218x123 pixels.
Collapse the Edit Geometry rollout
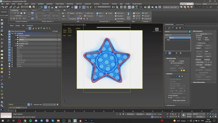coord(198,31)
